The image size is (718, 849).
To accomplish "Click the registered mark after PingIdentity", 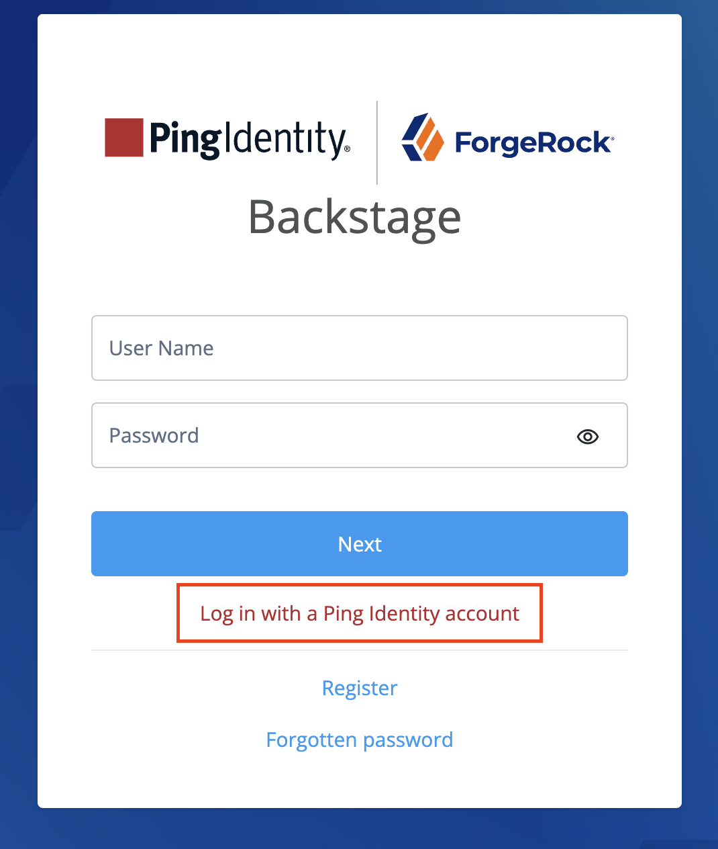I will (x=347, y=149).
